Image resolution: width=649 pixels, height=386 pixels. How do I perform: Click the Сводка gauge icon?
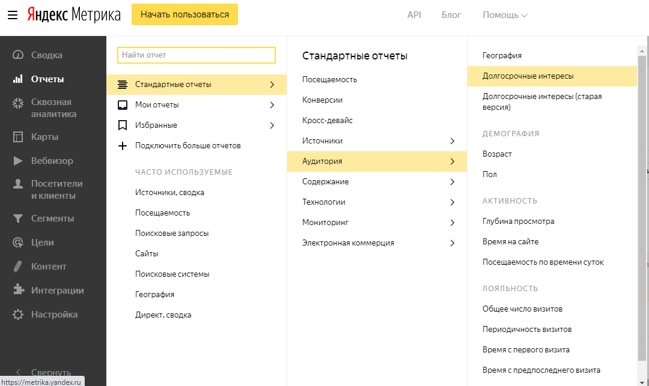coord(18,55)
